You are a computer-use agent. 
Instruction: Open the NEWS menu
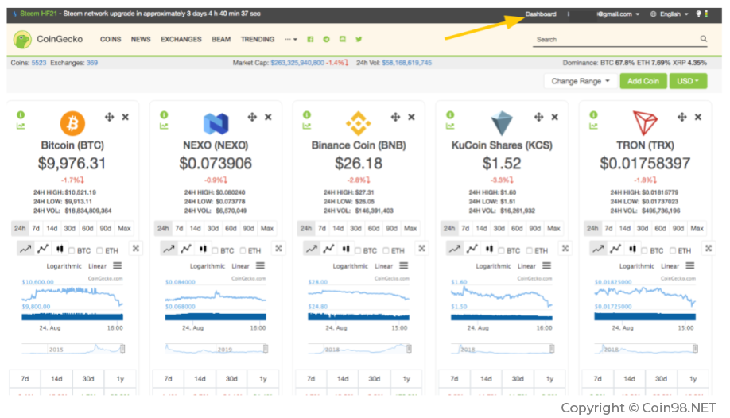coord(141,40)
